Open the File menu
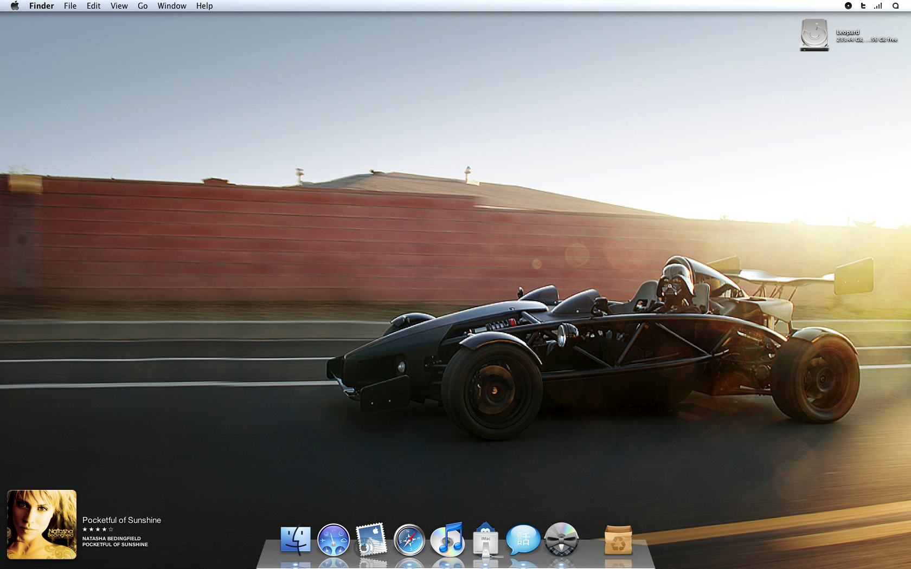Viewport: 911px width, 569px height. point(70,6)
